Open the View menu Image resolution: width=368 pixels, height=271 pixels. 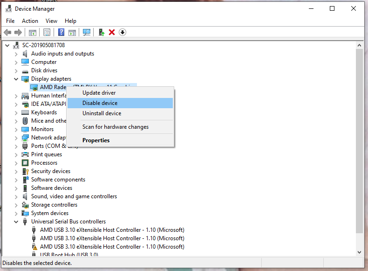coord(51,21)
